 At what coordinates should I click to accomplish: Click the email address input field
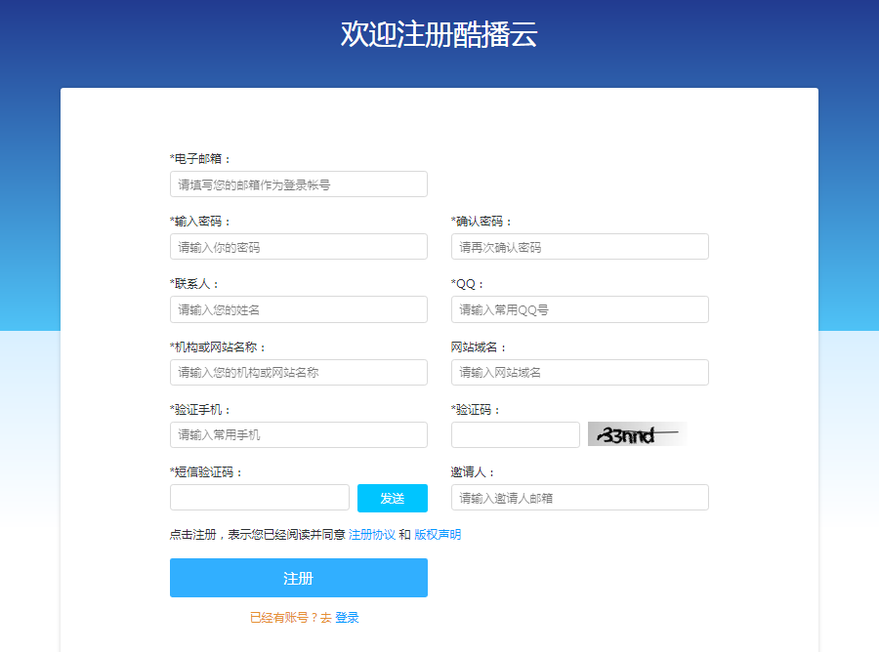pos(298,184)
